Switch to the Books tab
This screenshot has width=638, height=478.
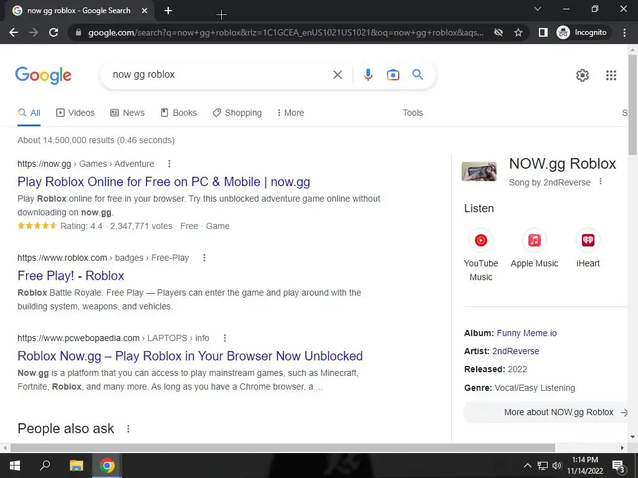click(x=179, y=113)
